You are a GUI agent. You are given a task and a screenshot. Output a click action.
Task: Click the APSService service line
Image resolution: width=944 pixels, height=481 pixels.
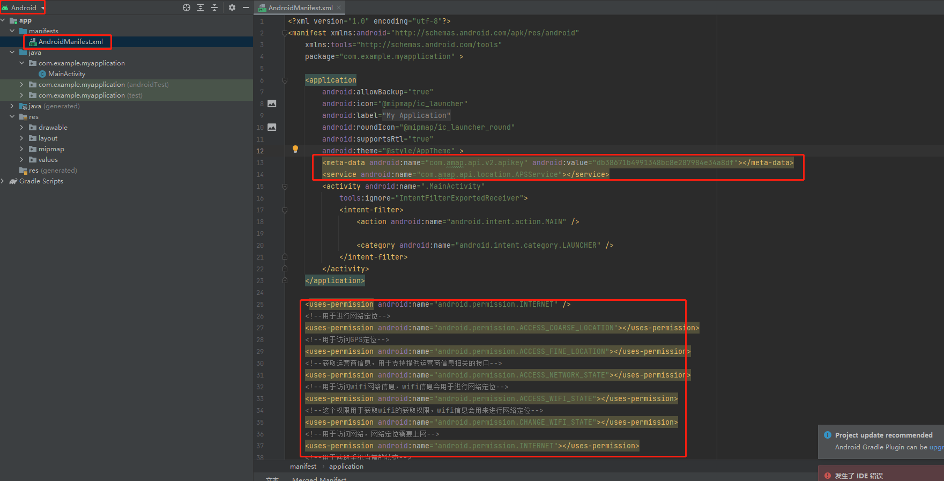(466, 175)
